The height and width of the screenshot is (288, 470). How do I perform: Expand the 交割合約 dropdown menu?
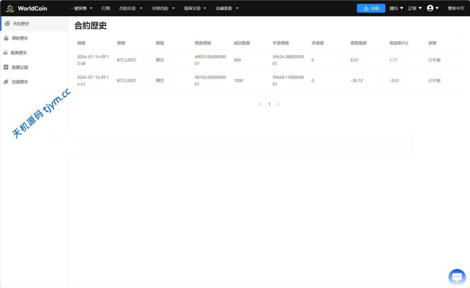coord(163,8)
